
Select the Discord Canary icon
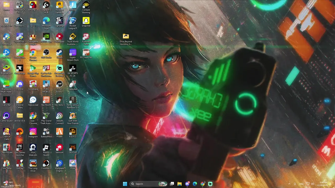click(20, 103)
